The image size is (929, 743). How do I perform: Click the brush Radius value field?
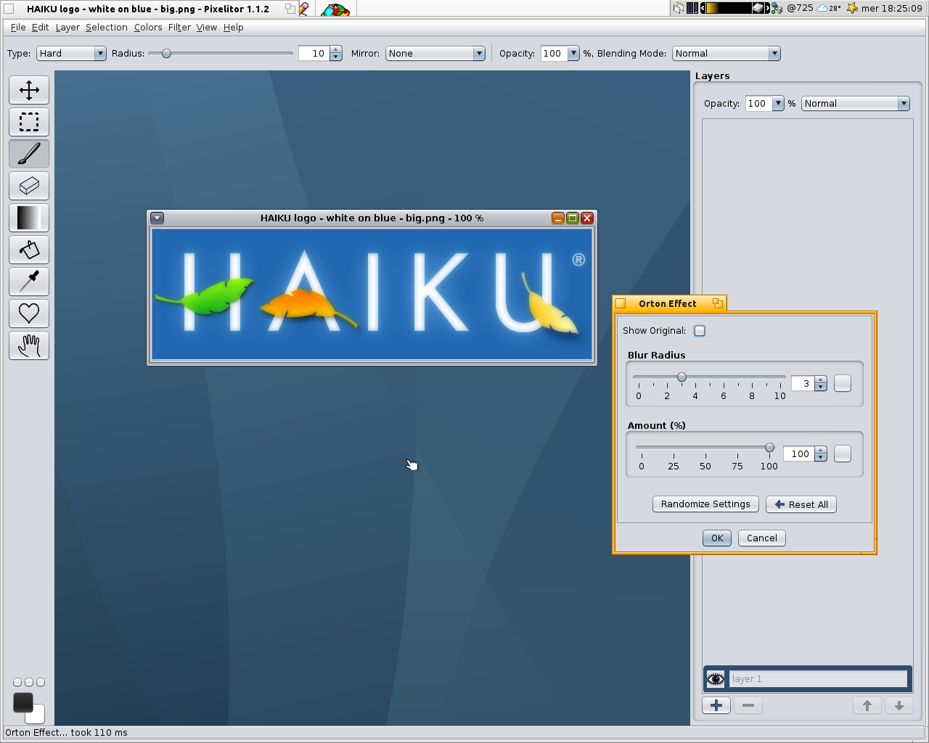(314, 54)
